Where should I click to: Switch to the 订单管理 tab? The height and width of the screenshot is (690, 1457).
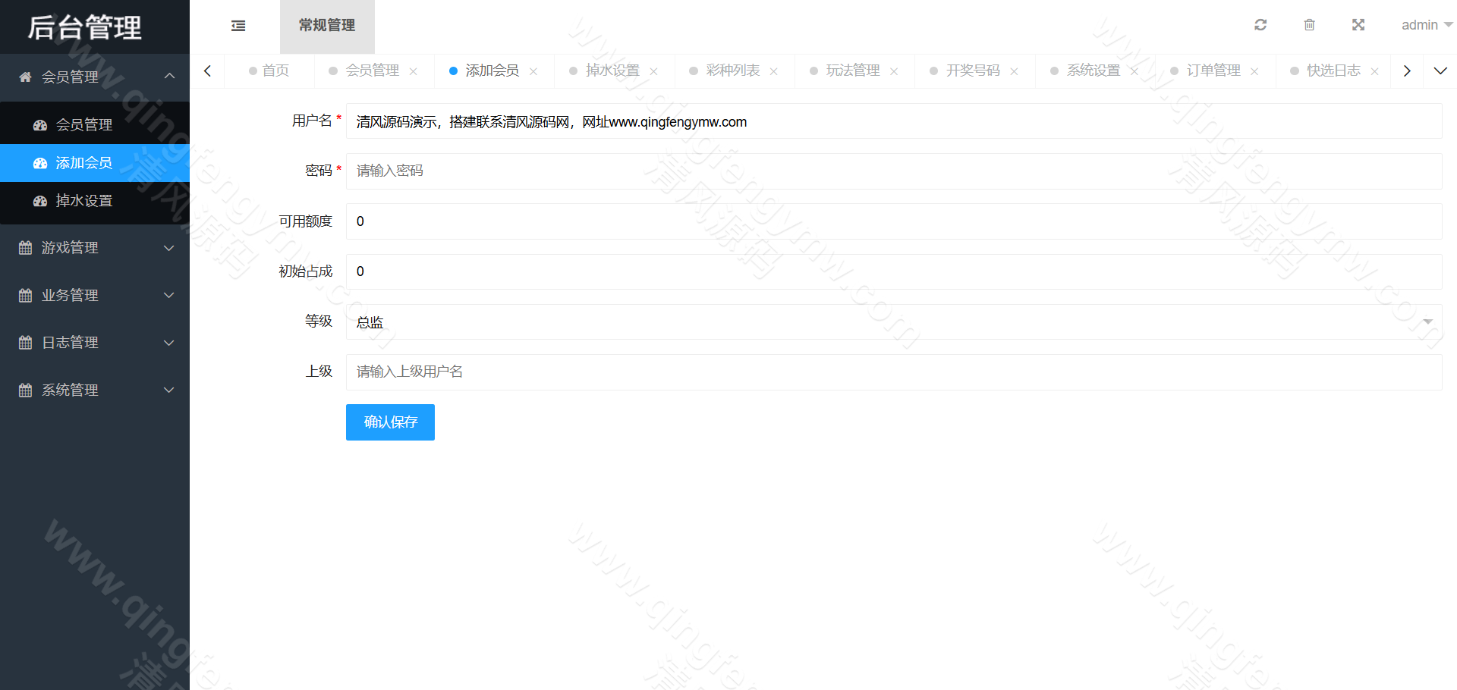tap(1214, 70)
